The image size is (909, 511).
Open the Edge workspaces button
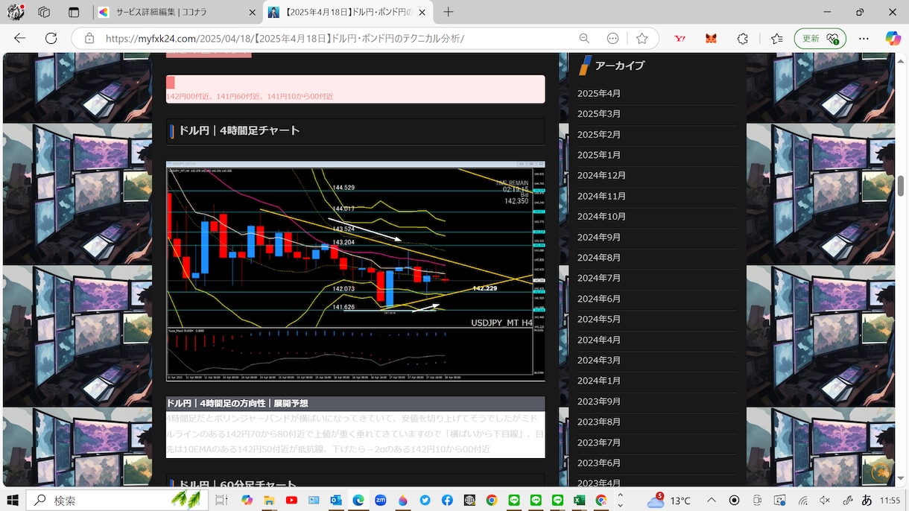click(44, 12)
